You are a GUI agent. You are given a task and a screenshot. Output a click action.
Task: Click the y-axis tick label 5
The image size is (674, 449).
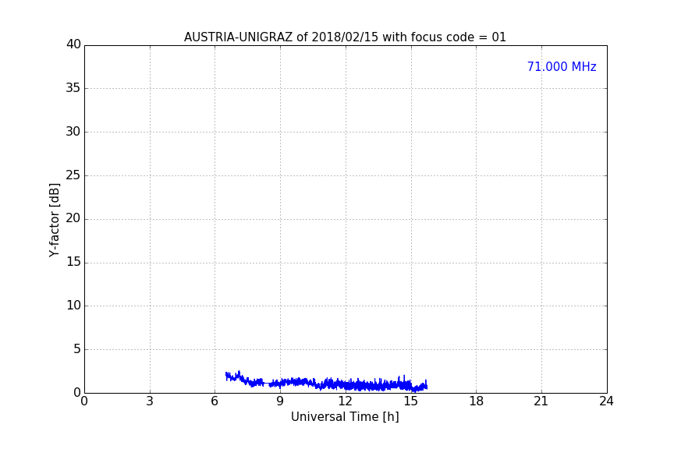click(77, 349)
